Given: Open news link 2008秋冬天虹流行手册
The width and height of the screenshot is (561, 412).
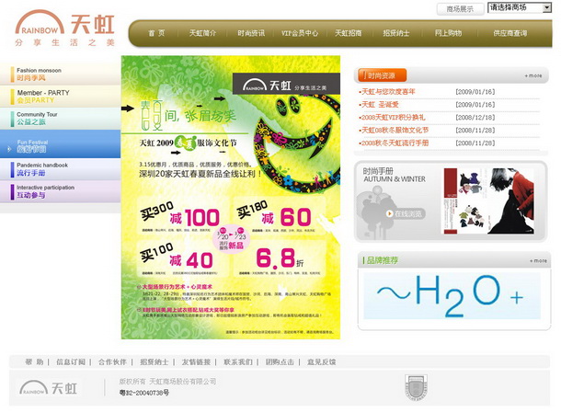Looking at the screenshot, I should tap(394, 143).
